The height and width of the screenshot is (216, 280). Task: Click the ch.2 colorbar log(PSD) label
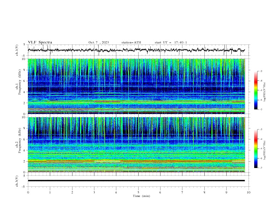[x=265, y=150]
